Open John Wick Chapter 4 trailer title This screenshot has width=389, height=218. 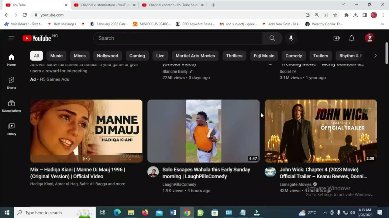(x=323, y=173)
